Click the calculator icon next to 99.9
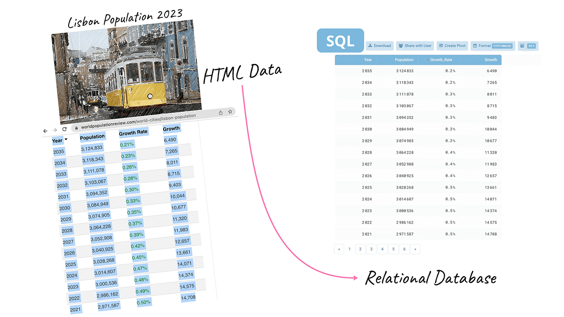 (x=523, y=46)
